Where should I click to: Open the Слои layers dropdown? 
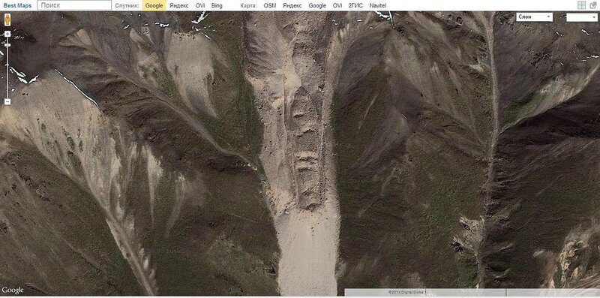click(534, 17)
